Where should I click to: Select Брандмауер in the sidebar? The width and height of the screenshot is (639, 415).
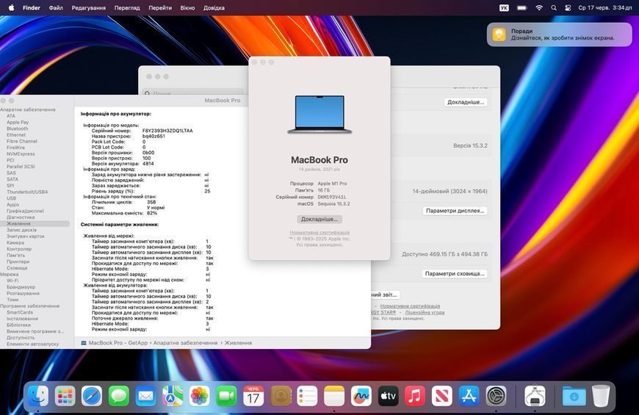pos(21,287)
